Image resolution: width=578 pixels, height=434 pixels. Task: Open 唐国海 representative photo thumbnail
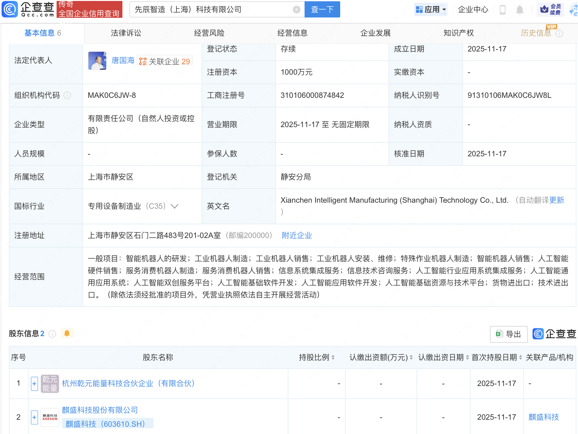97,60
